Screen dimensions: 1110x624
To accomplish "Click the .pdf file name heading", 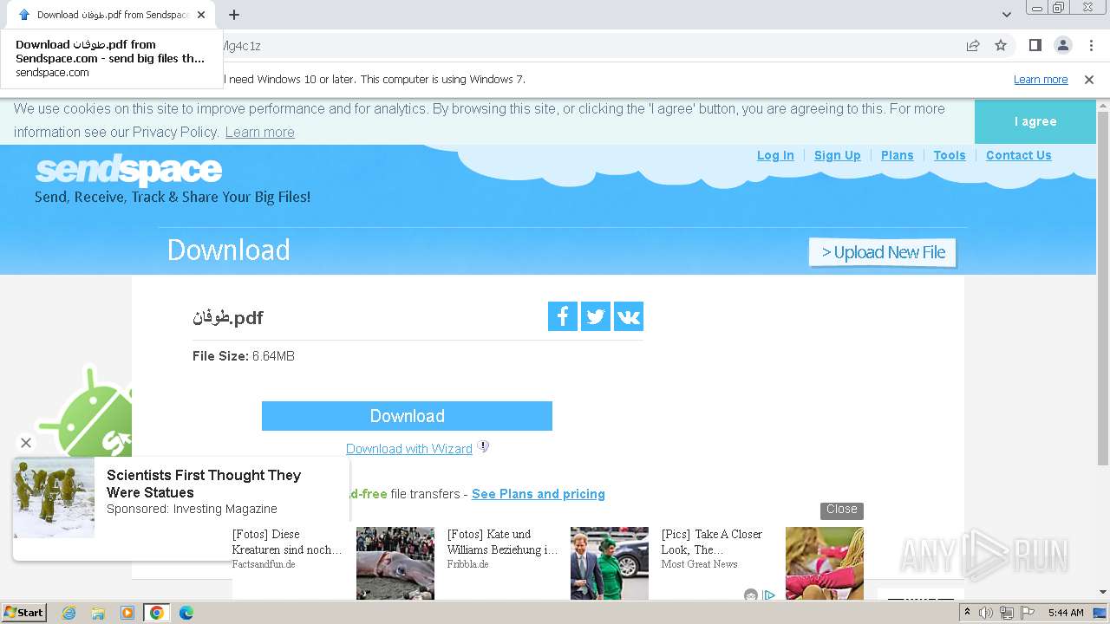I will tap(228, 317).
